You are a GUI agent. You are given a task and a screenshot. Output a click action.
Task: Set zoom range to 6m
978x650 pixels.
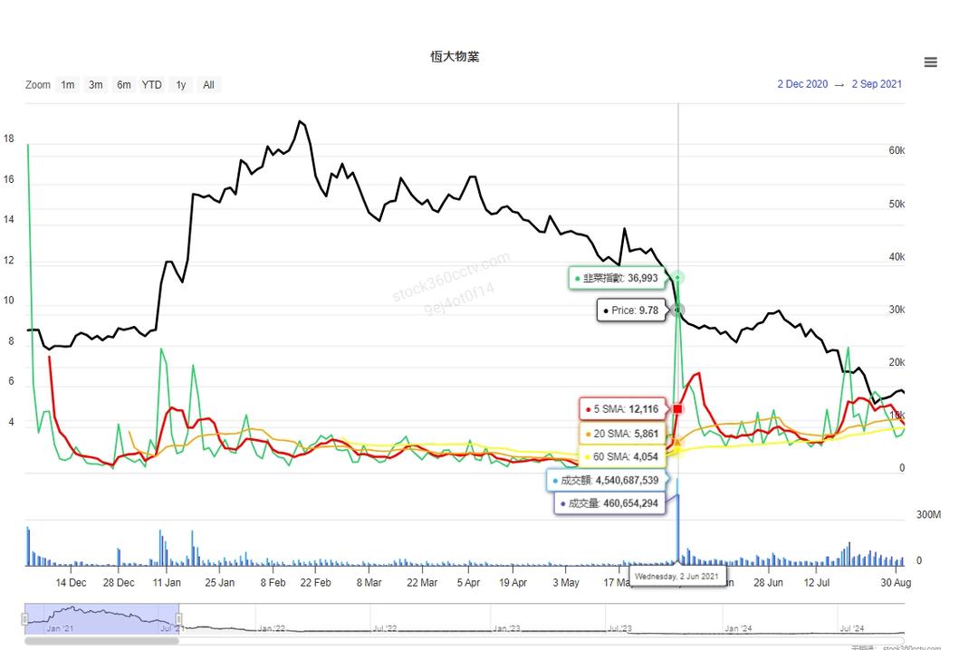click(x=123, y=85)
